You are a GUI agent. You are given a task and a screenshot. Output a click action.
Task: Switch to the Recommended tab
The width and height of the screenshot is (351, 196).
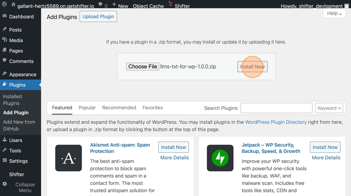(x=119, y=108)
